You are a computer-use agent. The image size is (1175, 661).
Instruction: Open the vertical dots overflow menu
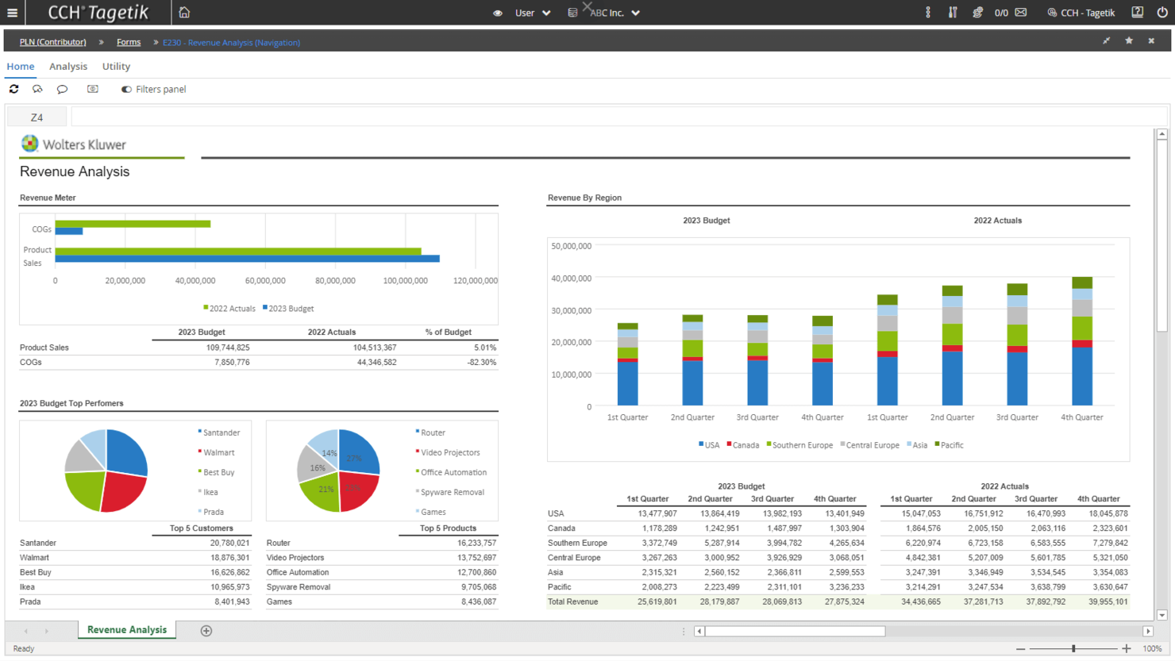[x=927, y=12]
